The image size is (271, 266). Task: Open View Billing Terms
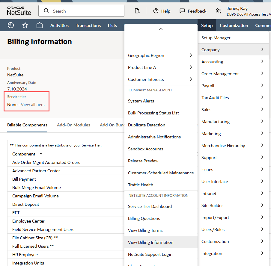pos(161,230)
